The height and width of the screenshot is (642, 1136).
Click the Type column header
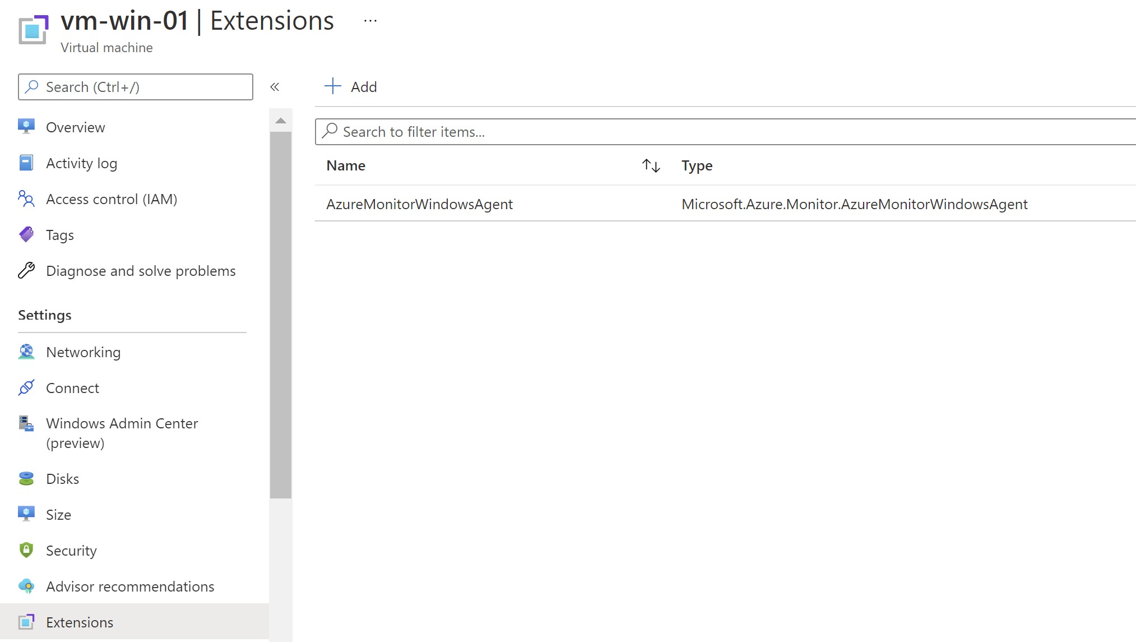697,165
